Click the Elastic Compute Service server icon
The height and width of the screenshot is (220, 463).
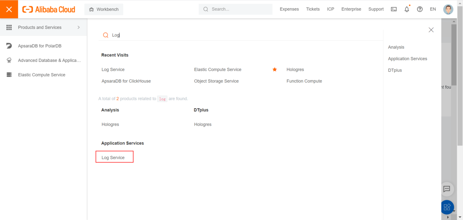(x=9, y=75)
